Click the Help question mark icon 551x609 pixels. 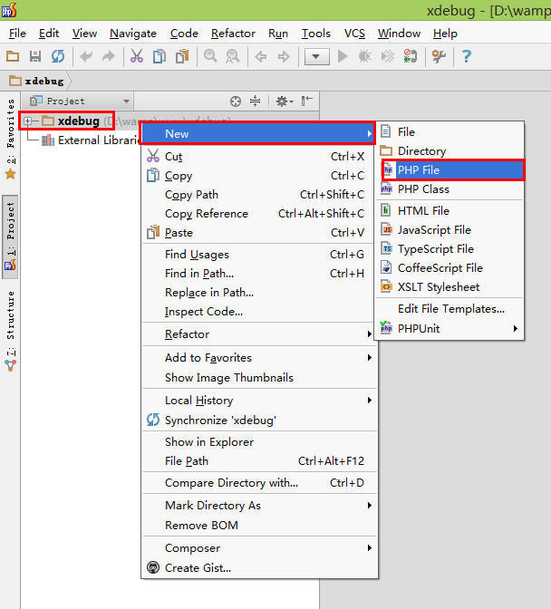[467, 57]
